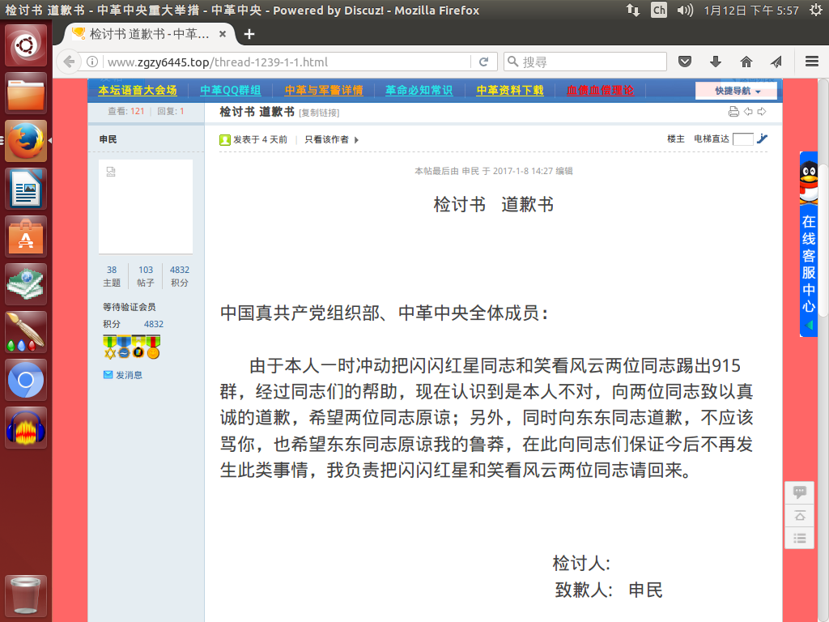Click return to list icon on right side
Viewport: 829px width, 622px height.
pyautogui.click(x=800, y=538)
